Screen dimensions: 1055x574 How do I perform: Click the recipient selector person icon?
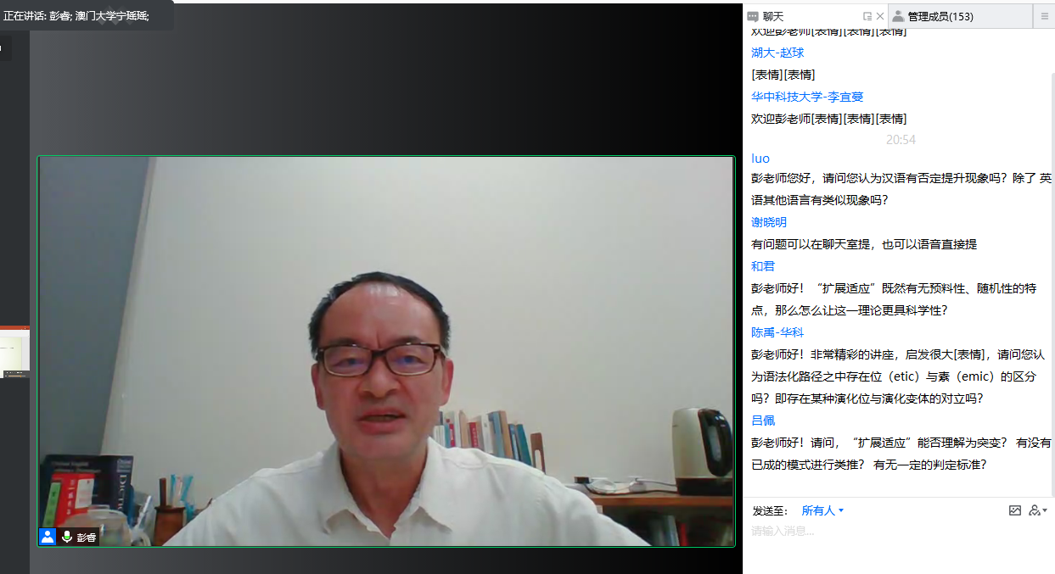(x=1035, y=510)
